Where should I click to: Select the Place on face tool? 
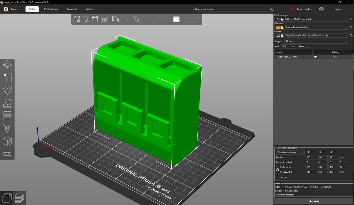click(x=7, y=103)
